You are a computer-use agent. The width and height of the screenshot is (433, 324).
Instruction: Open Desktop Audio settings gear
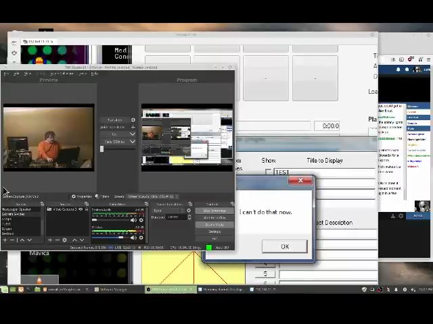click(x=141, y=220)
